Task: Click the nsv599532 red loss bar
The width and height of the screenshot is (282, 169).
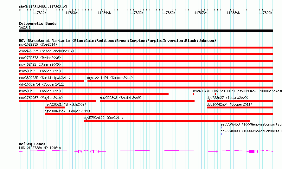Action: 93,94
